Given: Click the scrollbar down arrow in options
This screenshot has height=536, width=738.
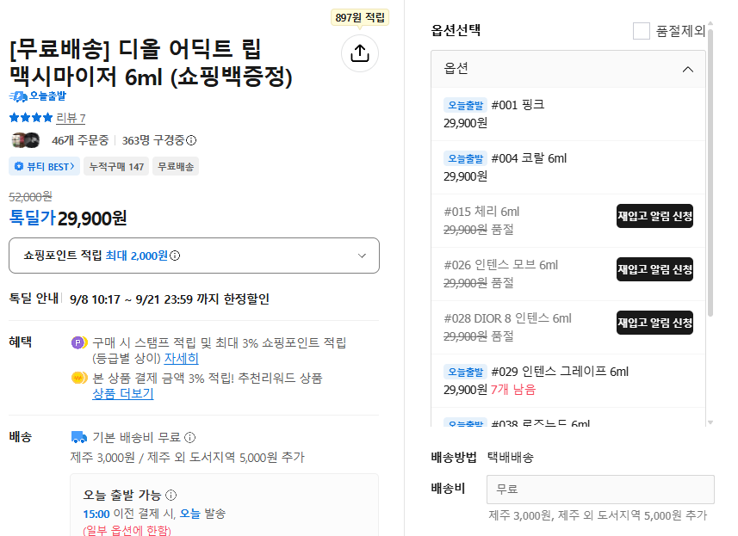Looking at the screenshot, I should coord(710,422).
